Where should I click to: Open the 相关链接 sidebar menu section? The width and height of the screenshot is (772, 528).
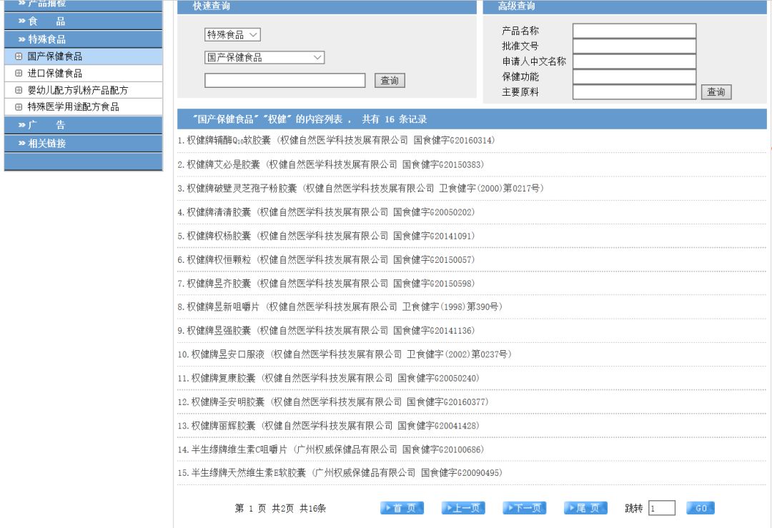pos(83,143)
